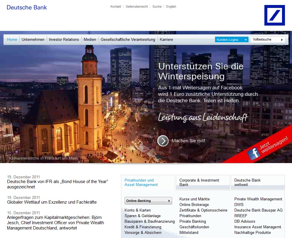
Task: Expand the Online-Banking dropdown
Action: [148, 201]
